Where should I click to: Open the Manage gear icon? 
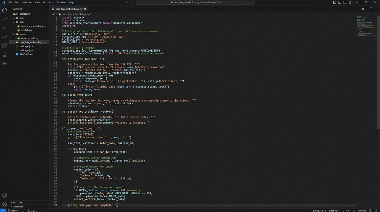4,204
